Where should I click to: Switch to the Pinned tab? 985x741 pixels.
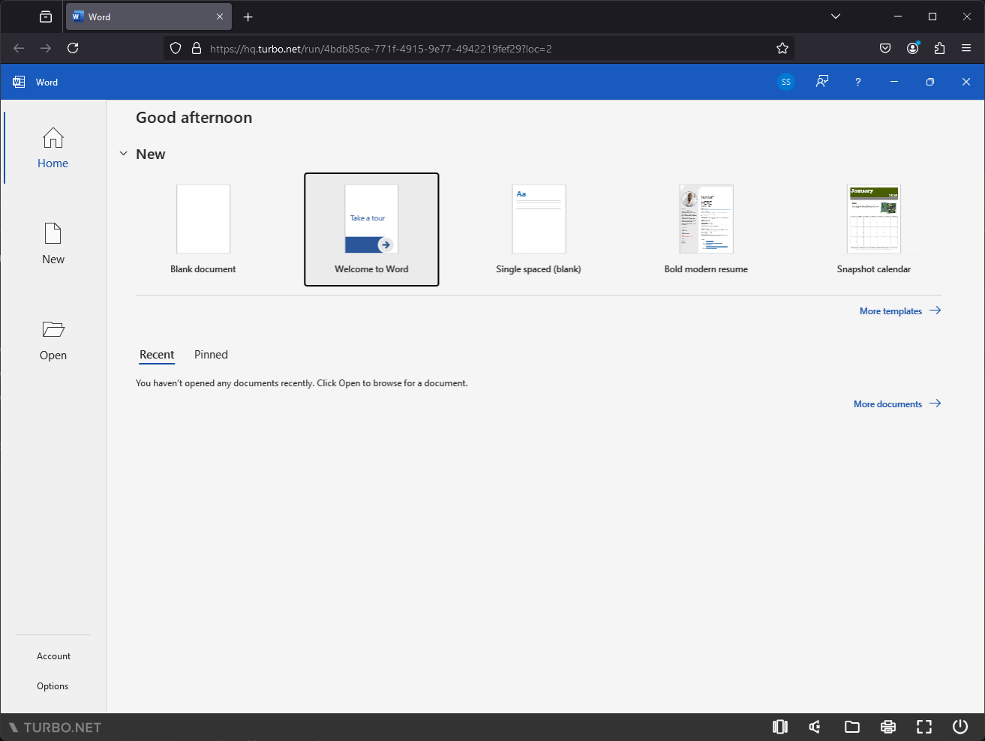(x=211, y=355)
